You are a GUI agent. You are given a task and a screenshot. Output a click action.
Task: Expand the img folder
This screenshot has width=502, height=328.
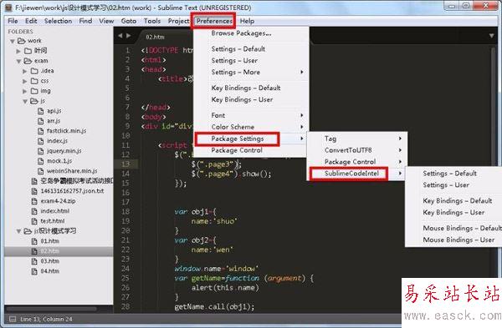coord(25,91)
